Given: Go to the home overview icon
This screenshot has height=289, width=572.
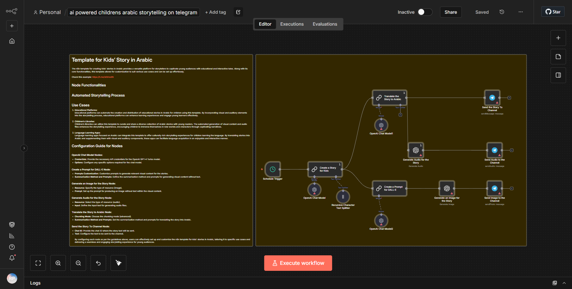Looking at the screenshot, I should click(x=12, y=41).
